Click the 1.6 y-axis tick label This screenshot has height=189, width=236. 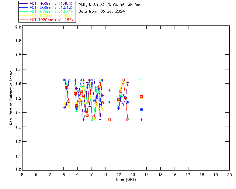coord(18,84)
